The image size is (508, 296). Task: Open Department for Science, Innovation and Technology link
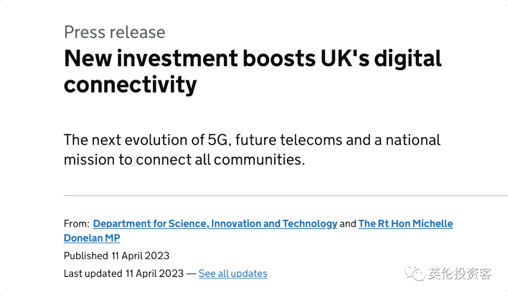coord(215,224)
